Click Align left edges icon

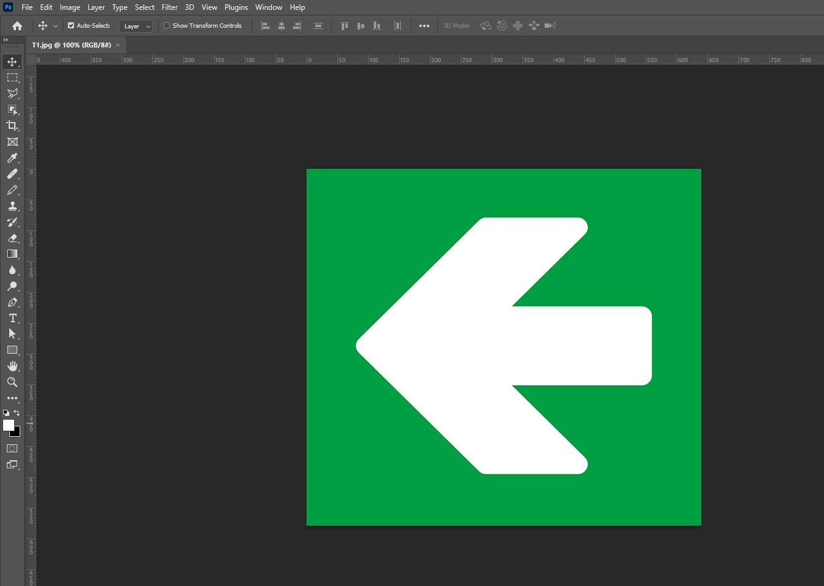coord(266,26)
